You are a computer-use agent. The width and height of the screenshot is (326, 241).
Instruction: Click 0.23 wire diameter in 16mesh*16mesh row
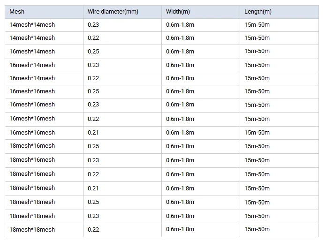coord(93,105)
